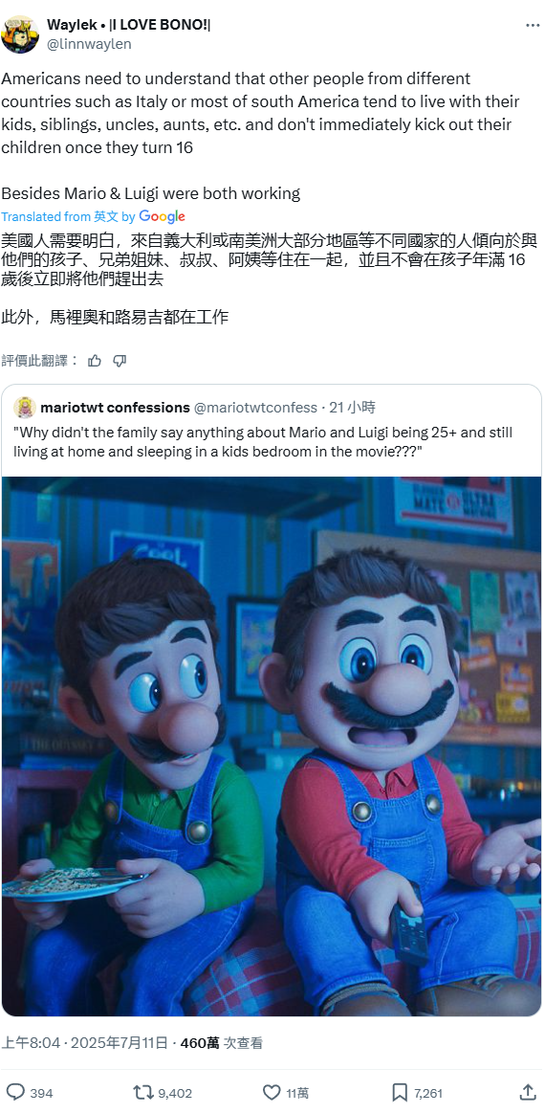
Task: Click Waylek's profile avatar
Action: (x=20, y=34)
